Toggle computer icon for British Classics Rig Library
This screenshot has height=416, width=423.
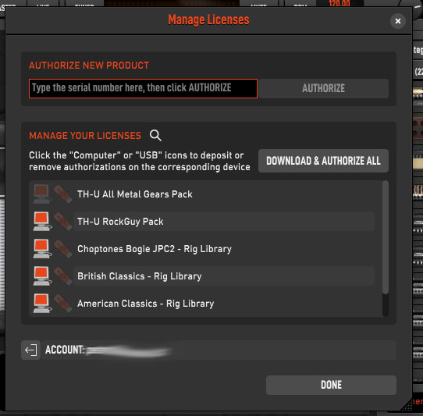point(42,276)
